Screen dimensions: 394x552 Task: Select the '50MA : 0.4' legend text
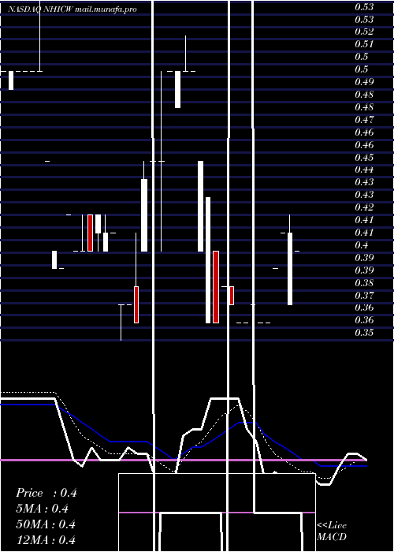point(46,524)
